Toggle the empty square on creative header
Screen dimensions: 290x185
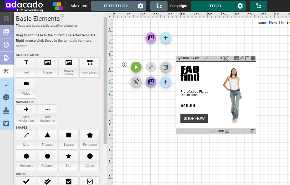click(x=247, y=59)
